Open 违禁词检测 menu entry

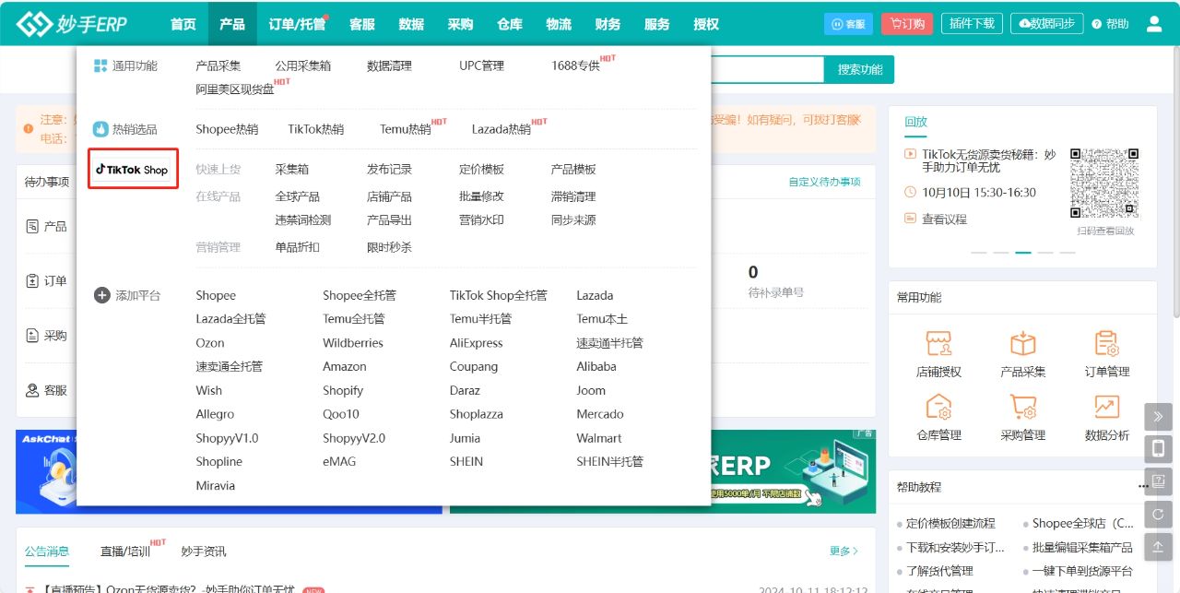coord(302,220)
